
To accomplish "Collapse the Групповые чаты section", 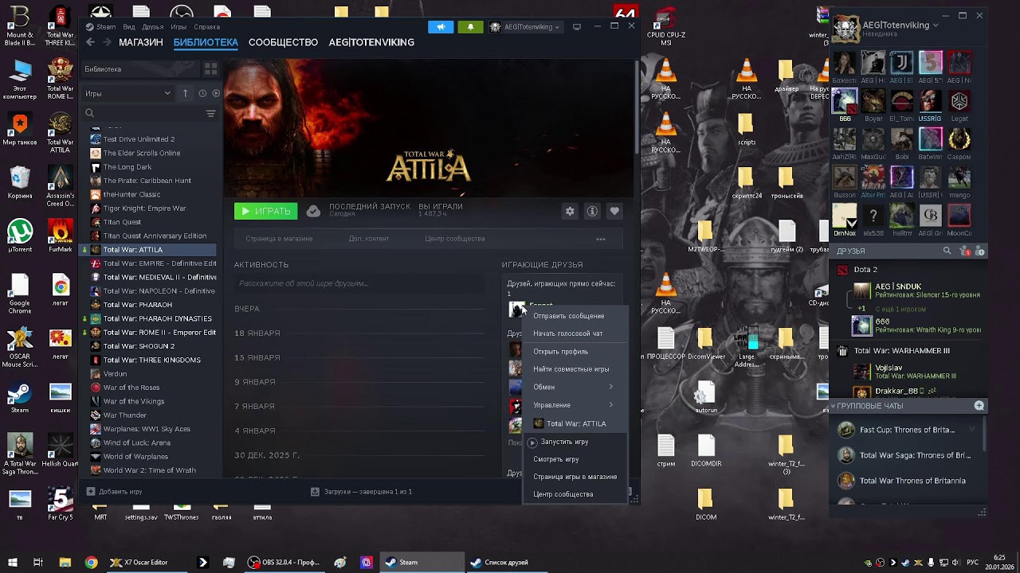I will (x=834, y=406).
